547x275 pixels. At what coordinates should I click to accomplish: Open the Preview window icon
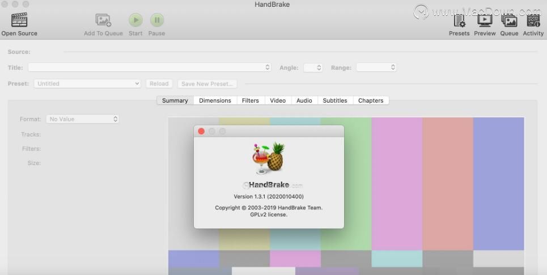click(x=485, y=20)
